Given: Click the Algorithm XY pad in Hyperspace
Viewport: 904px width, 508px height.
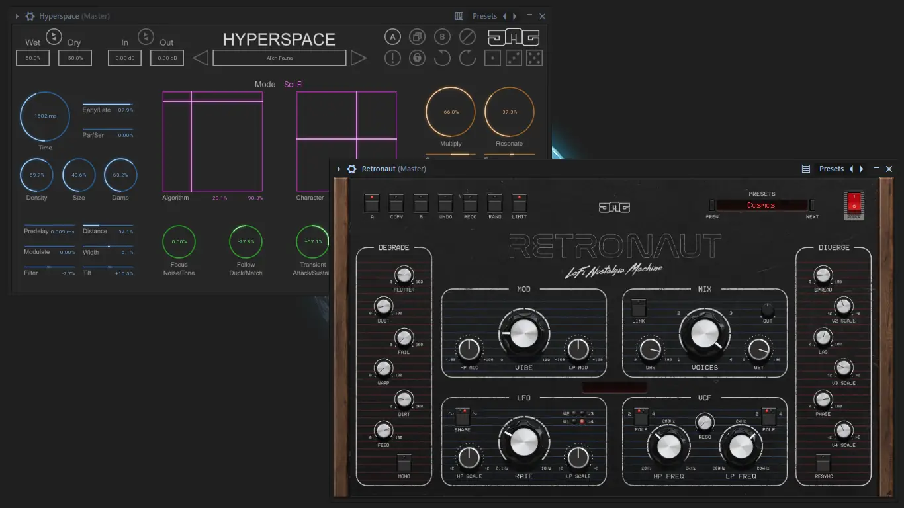Looking at the screenshot, I should tap(213, 142).
